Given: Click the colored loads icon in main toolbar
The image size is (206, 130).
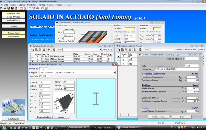Looking at the screenshot, I should (x=37, y=8).
